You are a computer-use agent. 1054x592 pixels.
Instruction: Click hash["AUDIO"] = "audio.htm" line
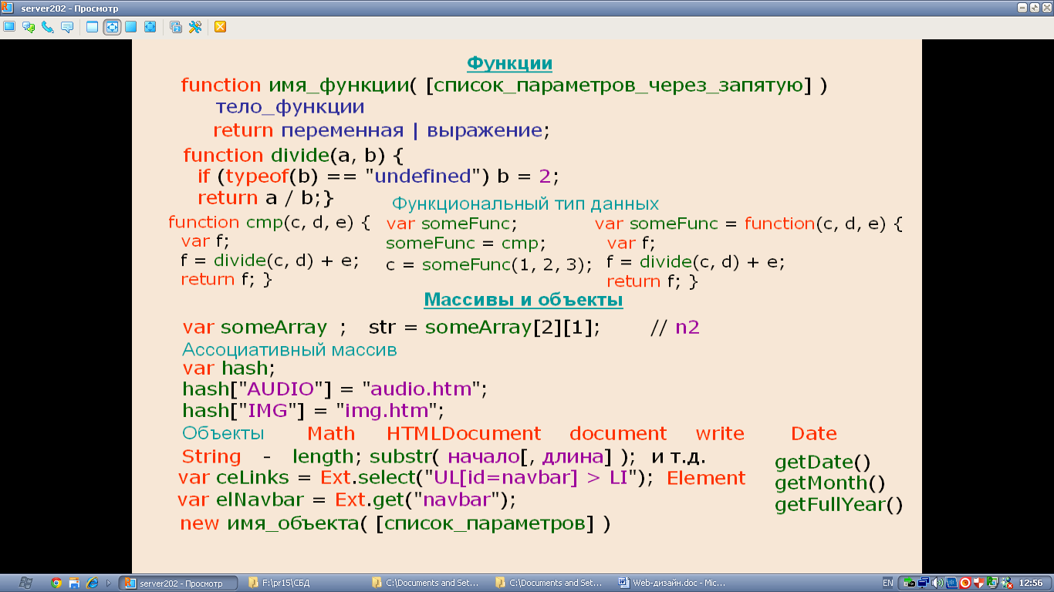[335, 388]
